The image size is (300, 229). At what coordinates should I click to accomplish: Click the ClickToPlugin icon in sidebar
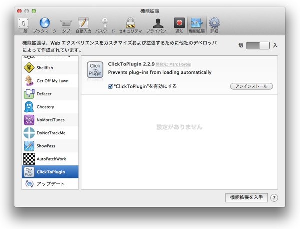point(29,172)
